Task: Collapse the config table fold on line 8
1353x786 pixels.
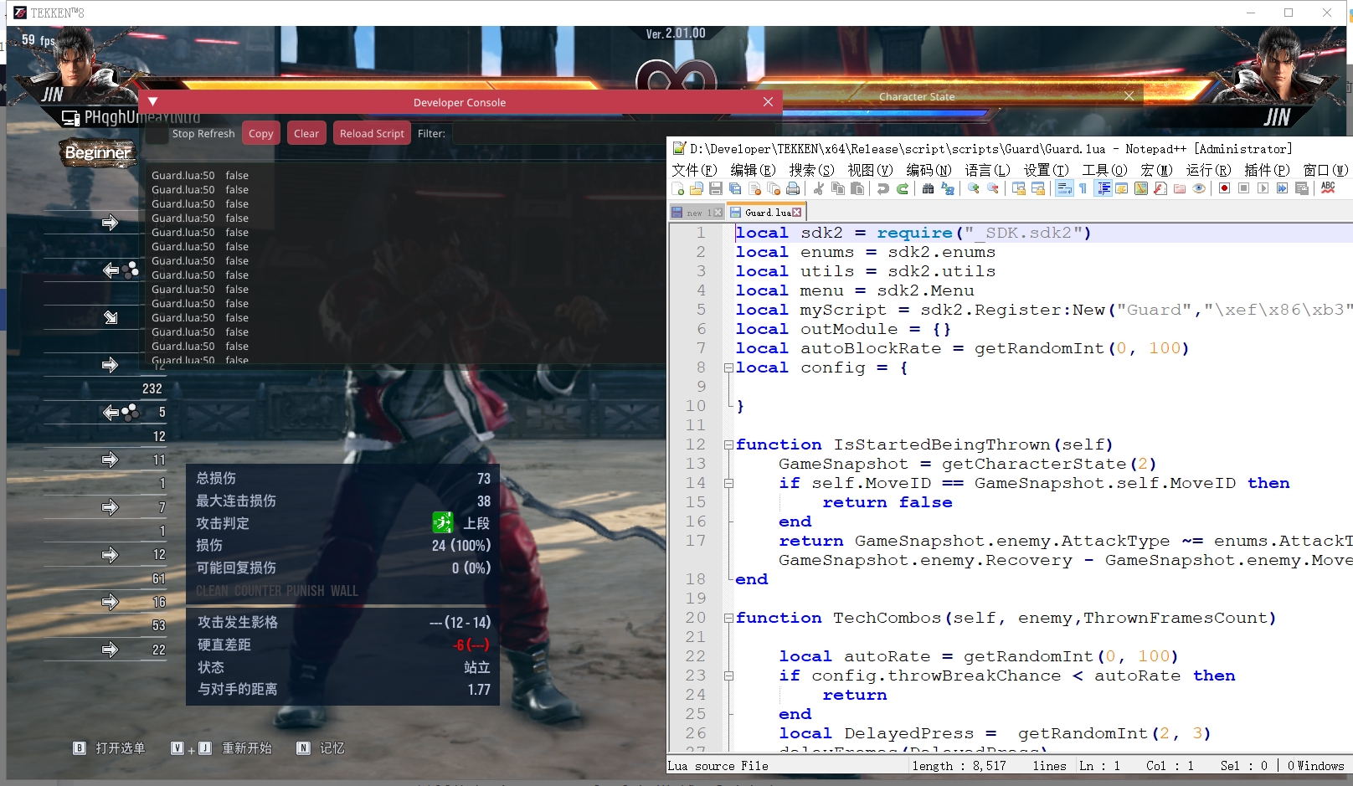Action: tap(728, 367)
